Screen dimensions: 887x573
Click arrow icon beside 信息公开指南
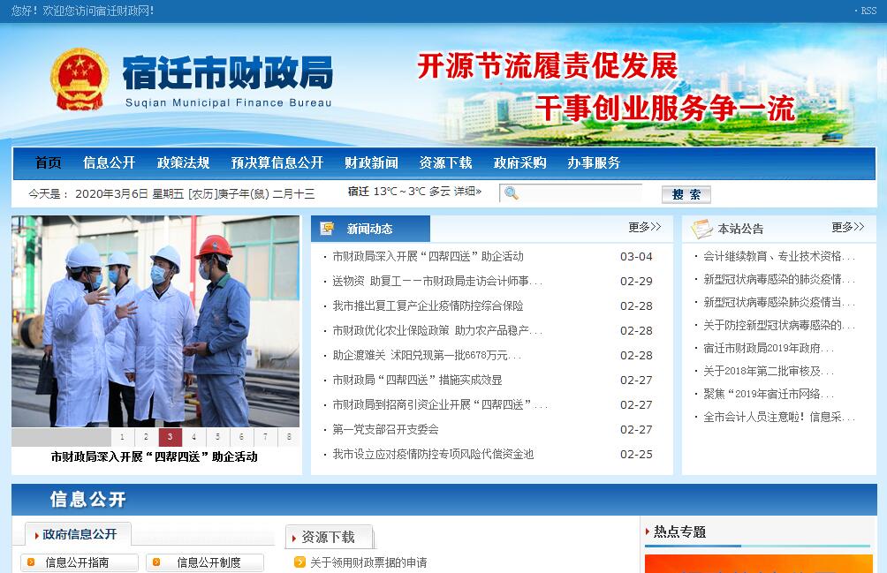click(x=31, y=562)
